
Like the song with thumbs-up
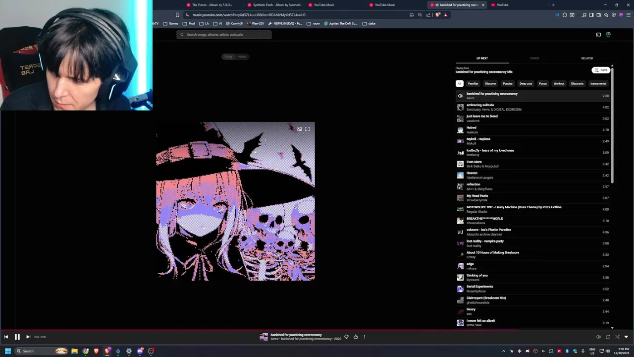tap(356, 337)
